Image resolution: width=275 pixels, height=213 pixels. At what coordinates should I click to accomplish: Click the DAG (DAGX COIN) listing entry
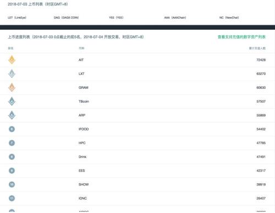pyautogui.click(x=66, y=18)
